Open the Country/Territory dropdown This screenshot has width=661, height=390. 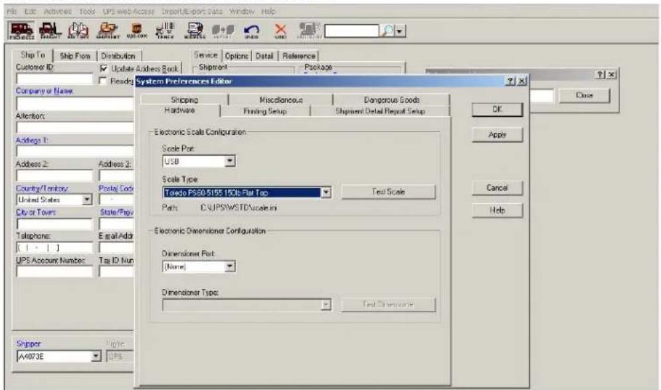click(x=87, y=199)
